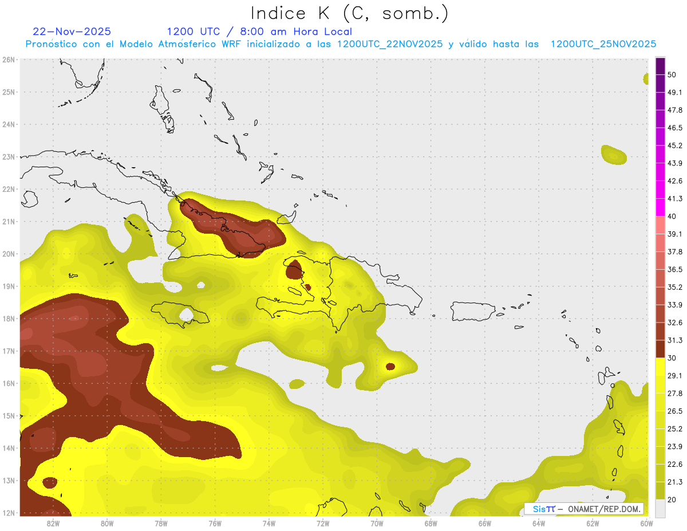This screenshot has height=531, width=687.
Task: Click the colorbar value '46.5'
Action: coord(675,128)
